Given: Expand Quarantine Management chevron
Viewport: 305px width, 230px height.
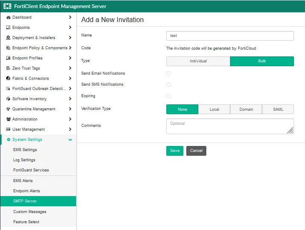Looking at the screenshot, I should pyautogui.click(x=70, y=109).
